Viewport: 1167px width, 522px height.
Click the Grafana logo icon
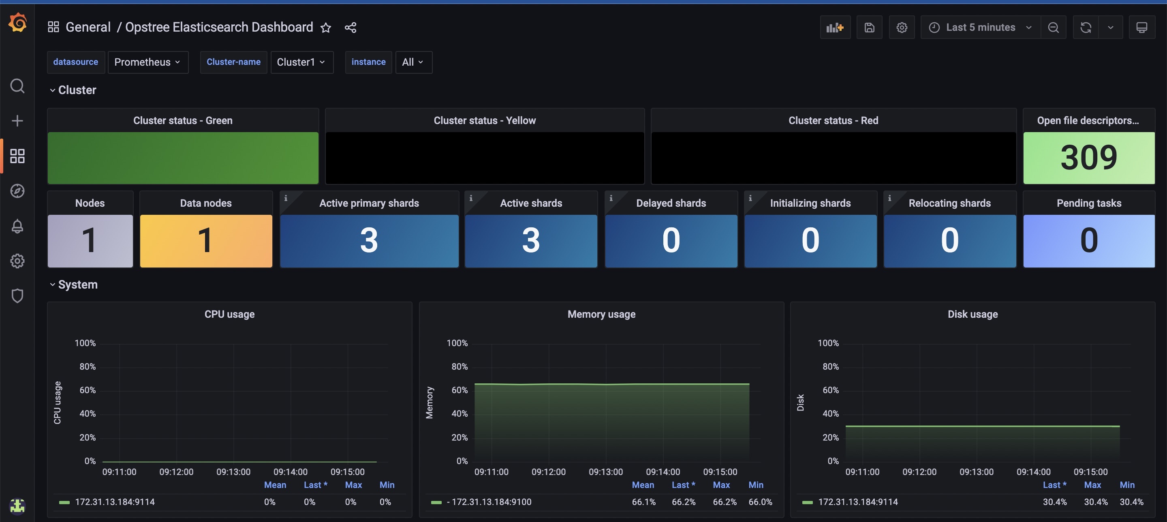pos(18,22)
